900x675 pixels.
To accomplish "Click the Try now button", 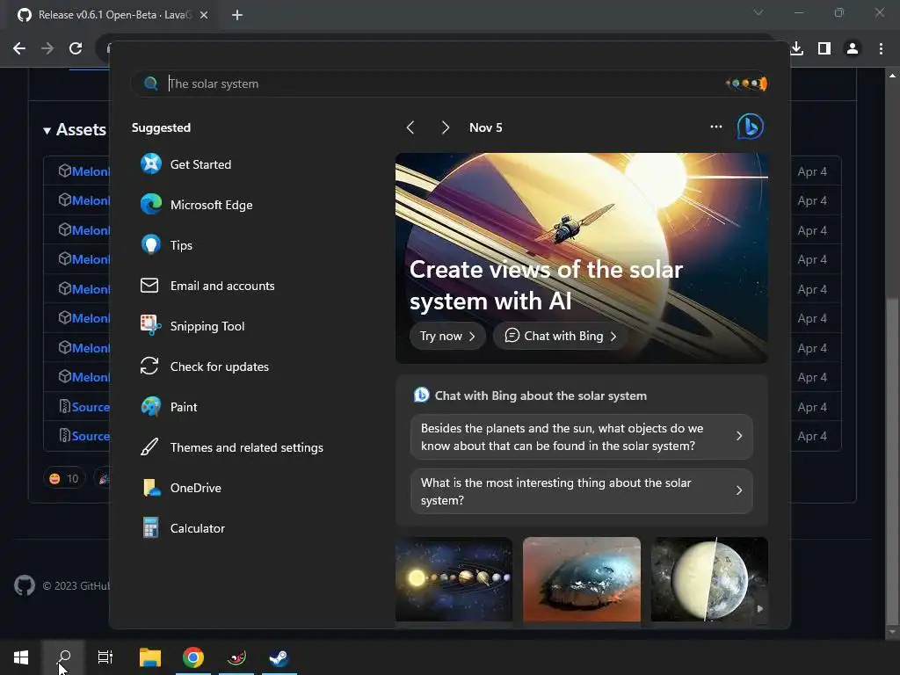I will pyautogui.click(x=447, y=336).
